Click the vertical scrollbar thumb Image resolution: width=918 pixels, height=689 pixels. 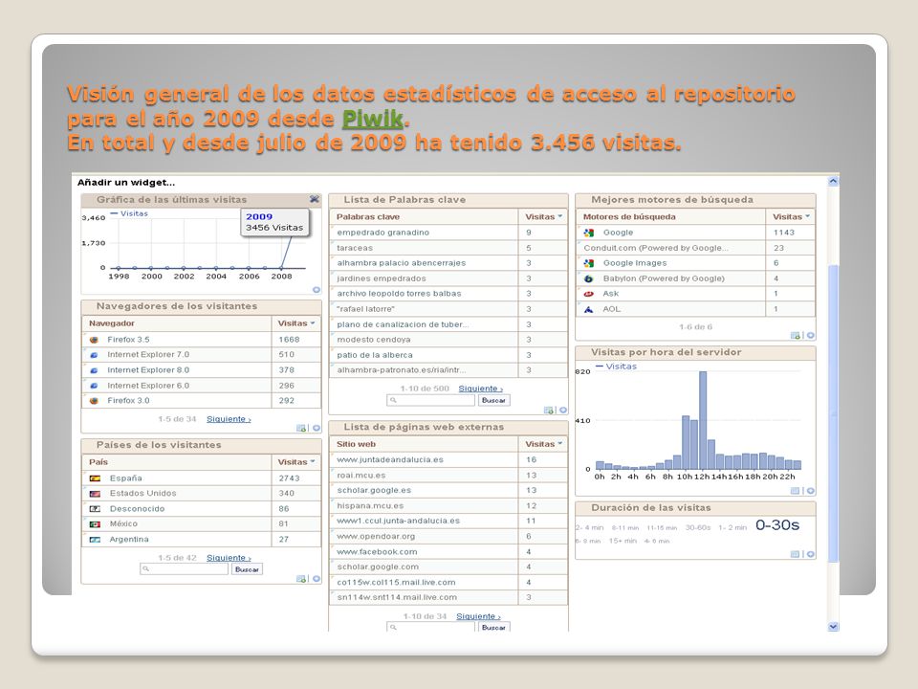point(833,413)
